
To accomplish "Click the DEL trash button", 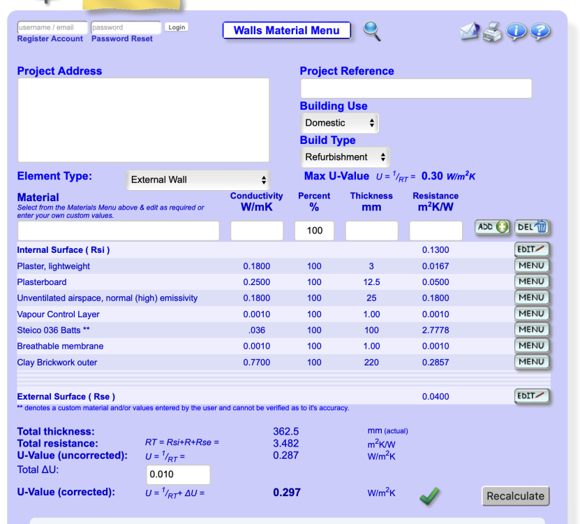I will coord(532,227).
